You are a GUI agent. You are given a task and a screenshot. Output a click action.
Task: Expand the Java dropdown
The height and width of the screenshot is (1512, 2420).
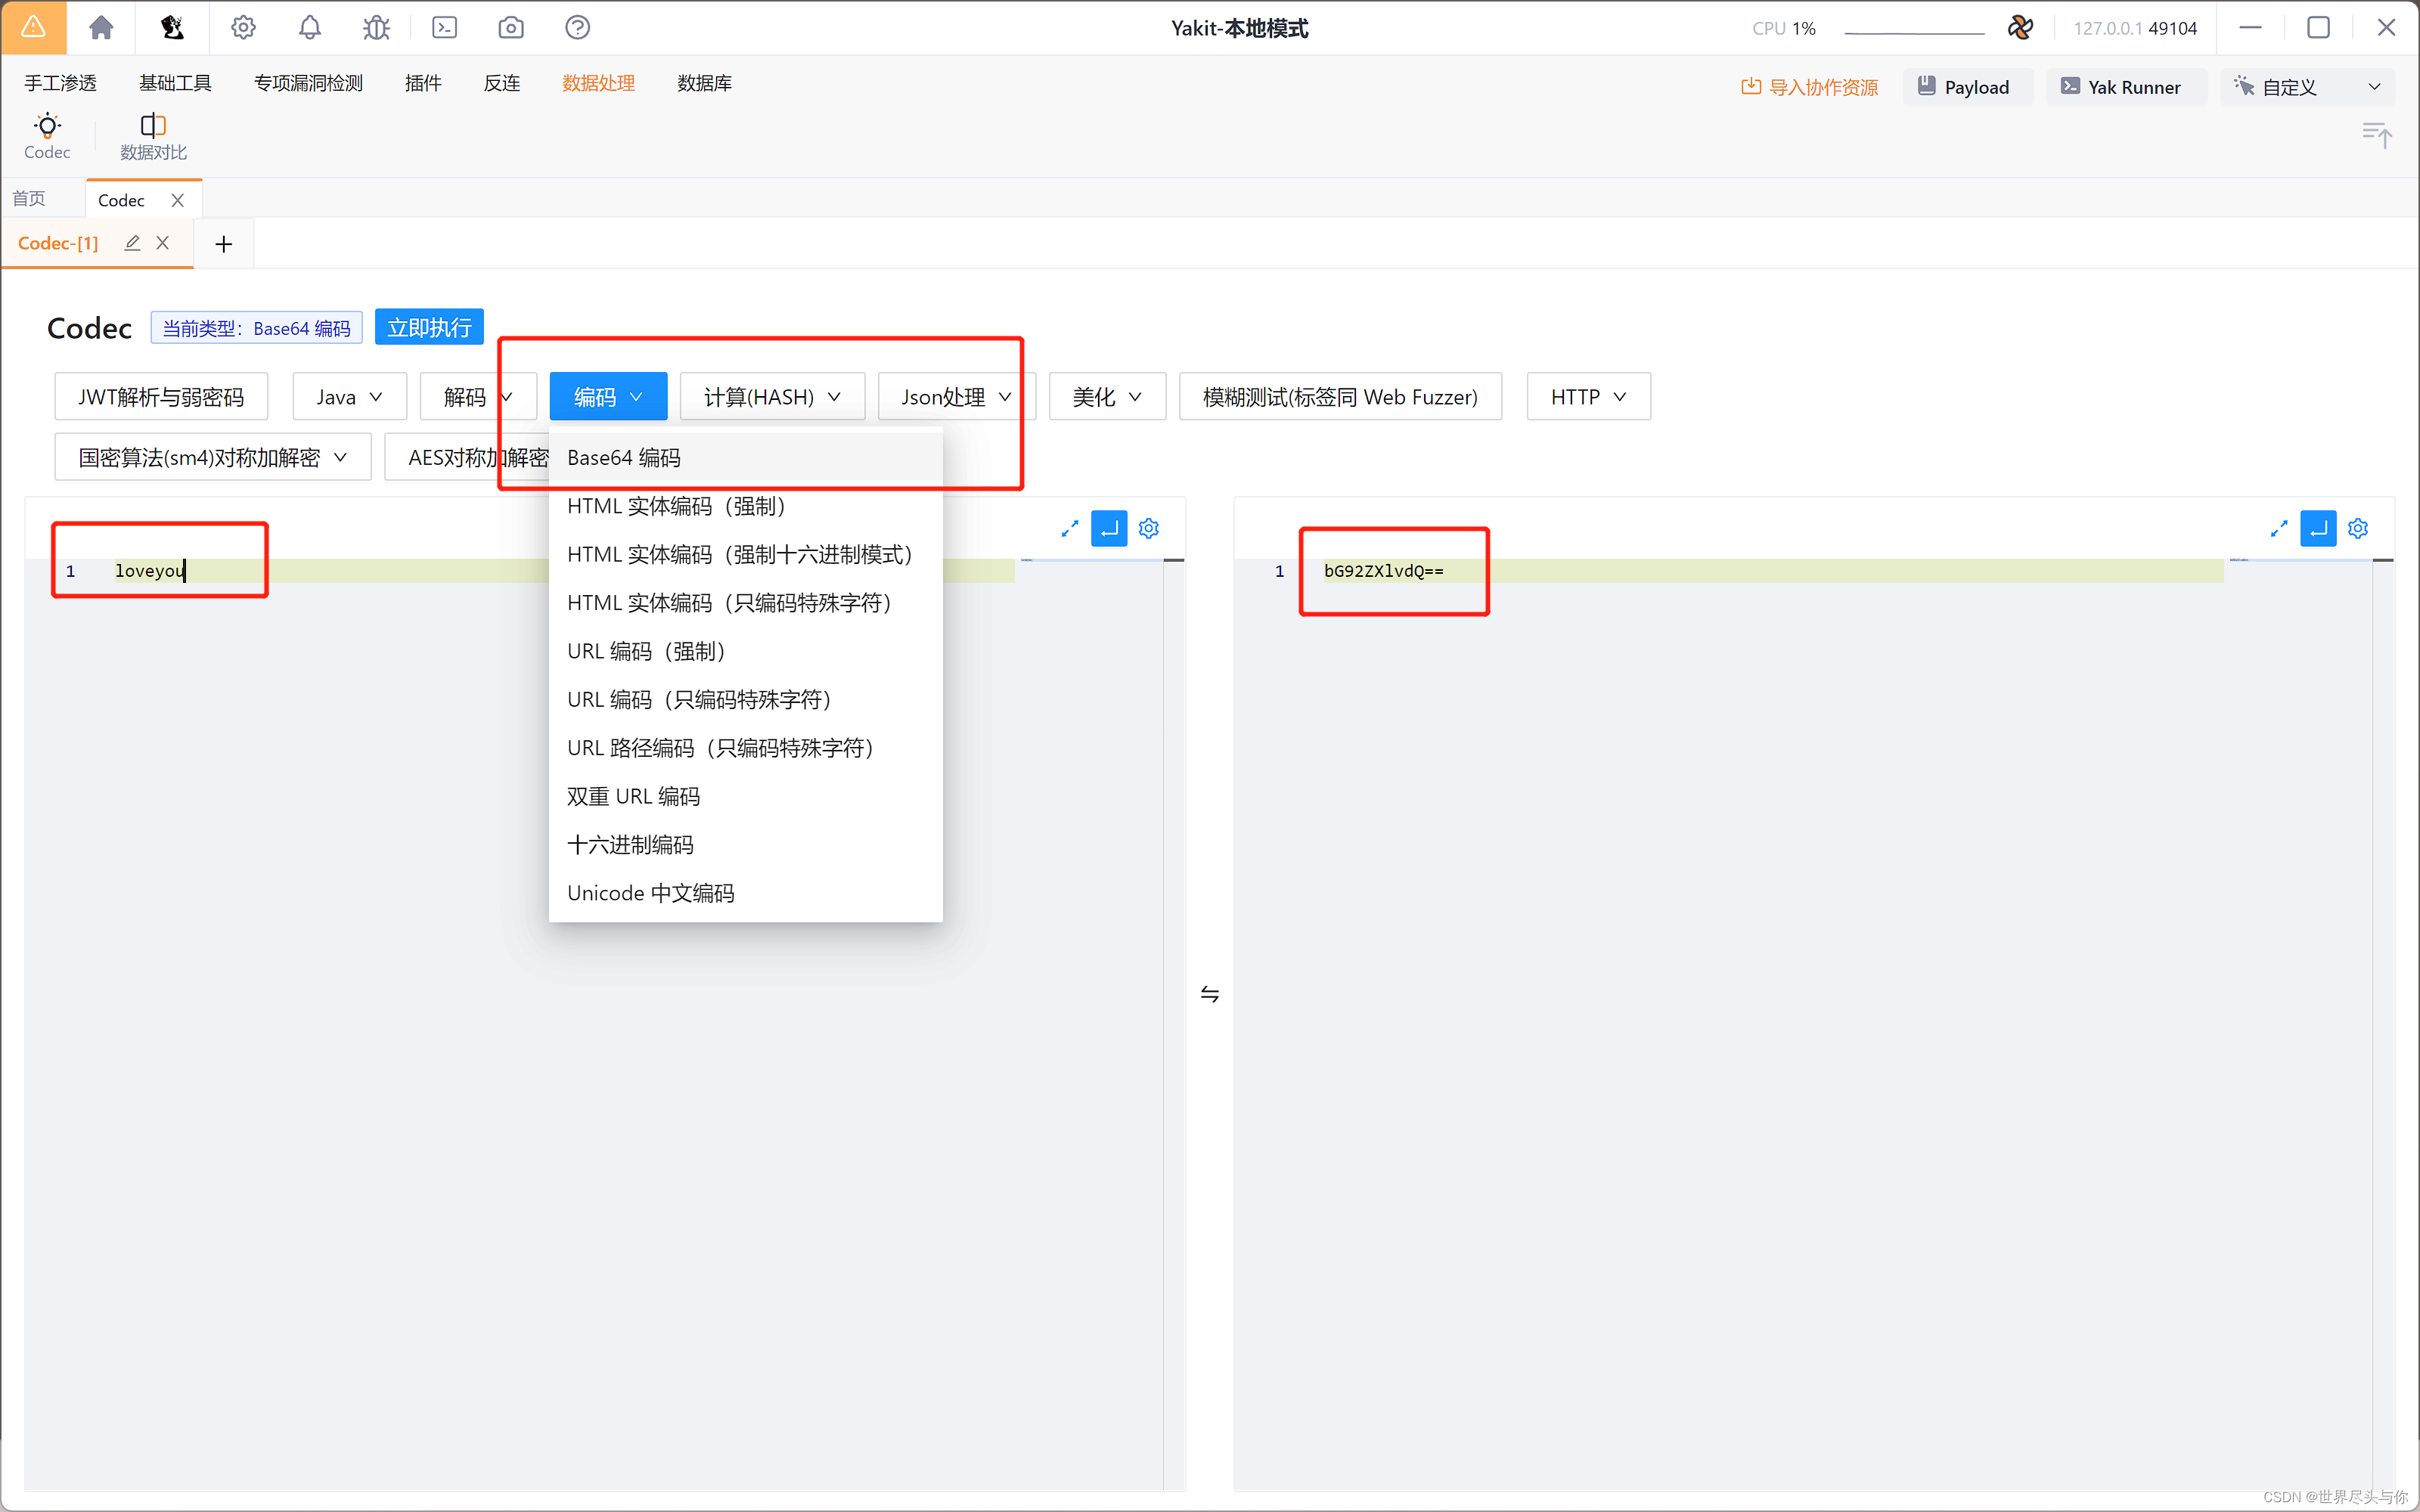point(349,397)
